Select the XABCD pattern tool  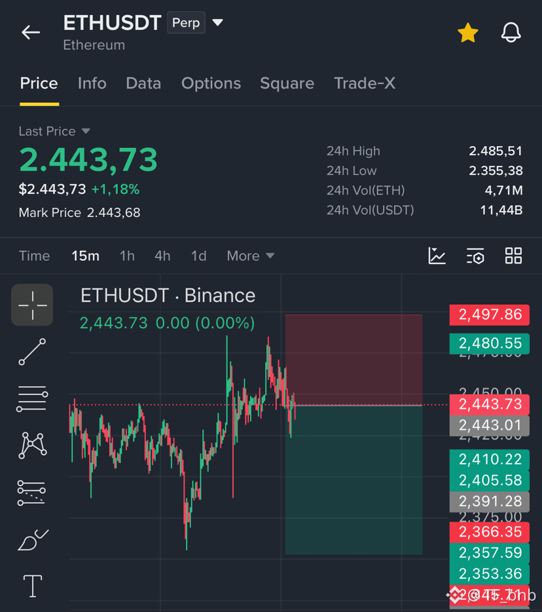(32, 445)
